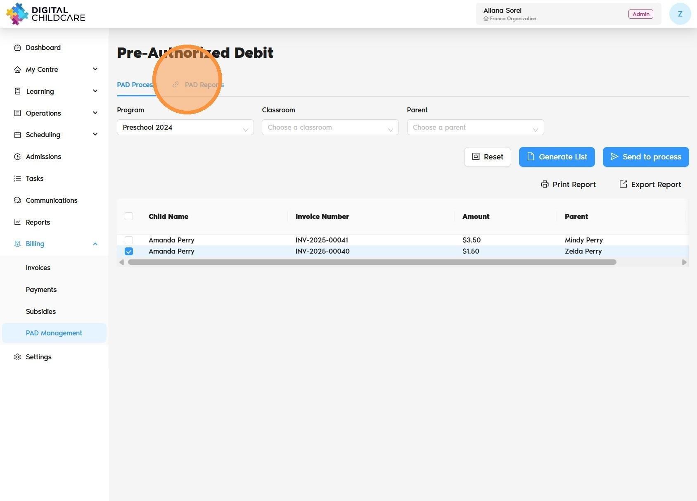Click the Communications chat icon
Viewport: 697px width, 501px height.
click(17, 200)
